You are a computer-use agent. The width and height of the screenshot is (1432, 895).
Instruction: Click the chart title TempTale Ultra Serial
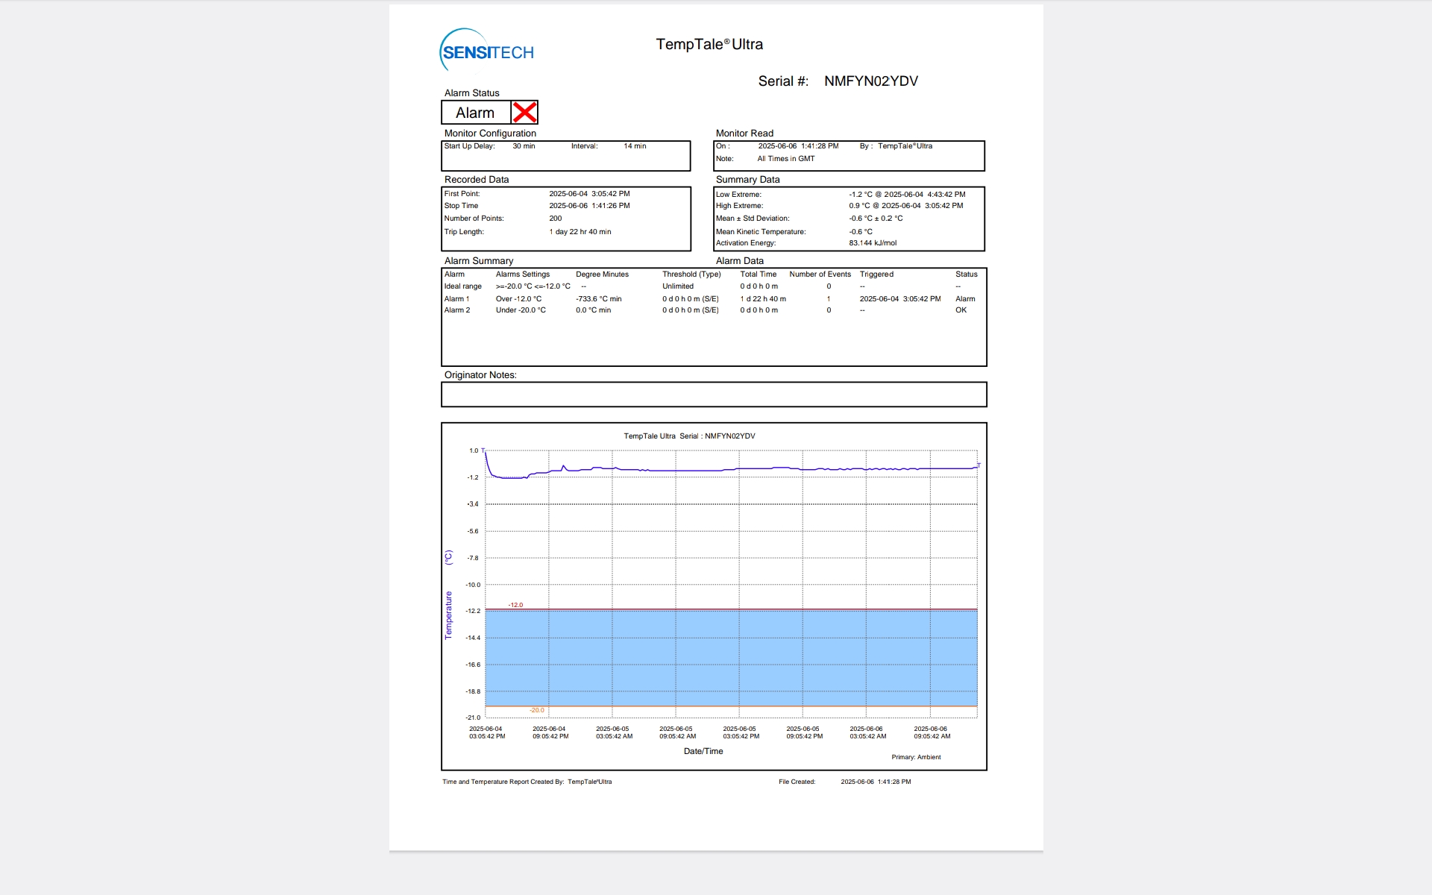689,436
